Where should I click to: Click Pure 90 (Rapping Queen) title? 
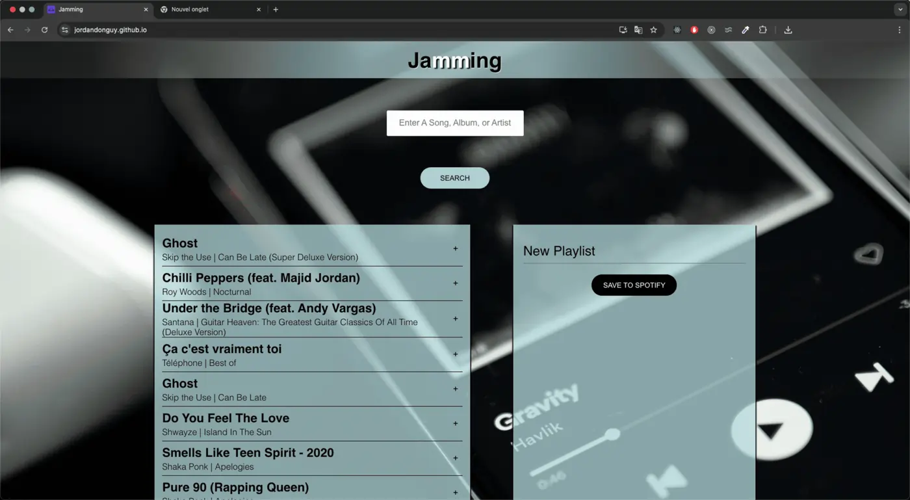[x=235, y=487]
